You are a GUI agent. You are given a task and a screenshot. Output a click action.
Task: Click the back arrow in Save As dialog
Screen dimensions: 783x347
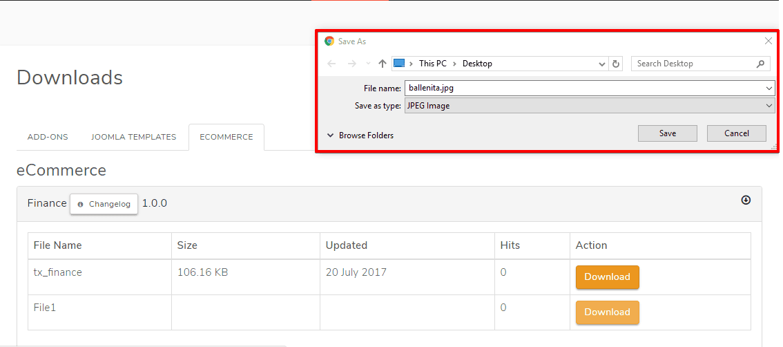pyautogui.click(x=332, y=64)
